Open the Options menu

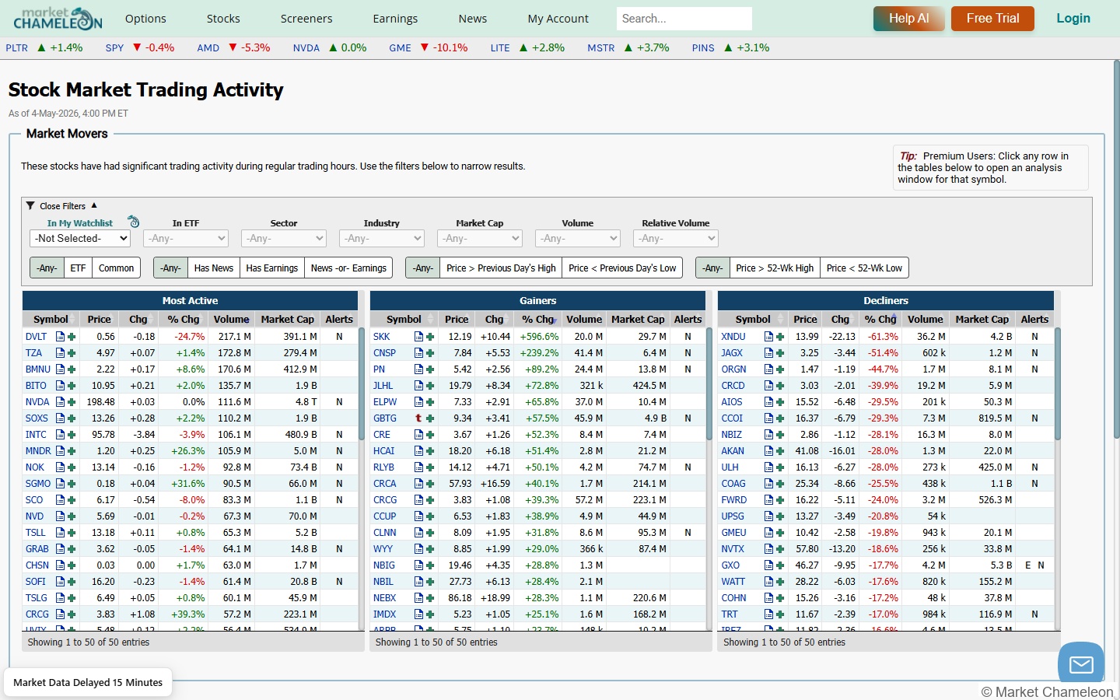coord(145,19)
